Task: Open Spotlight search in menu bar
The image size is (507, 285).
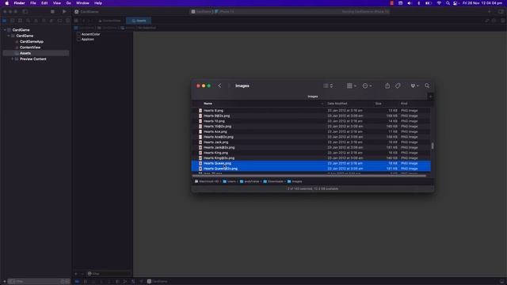Action: 448,3
